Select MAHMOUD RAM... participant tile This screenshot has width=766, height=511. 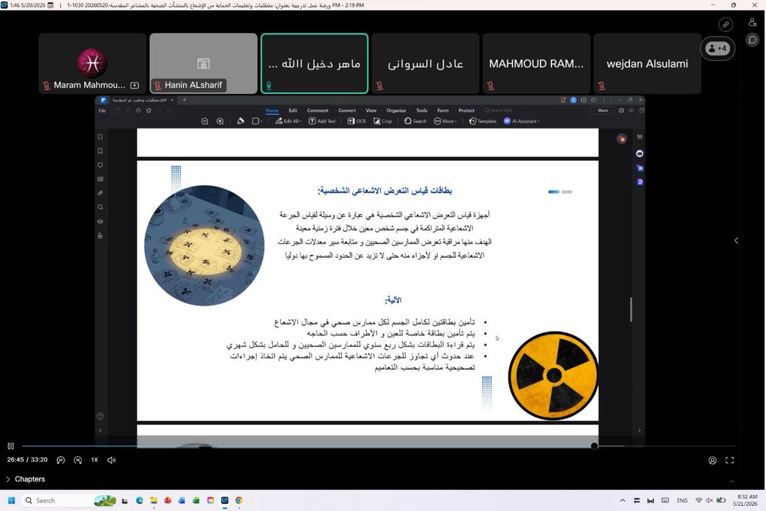[x=536, y=63]
